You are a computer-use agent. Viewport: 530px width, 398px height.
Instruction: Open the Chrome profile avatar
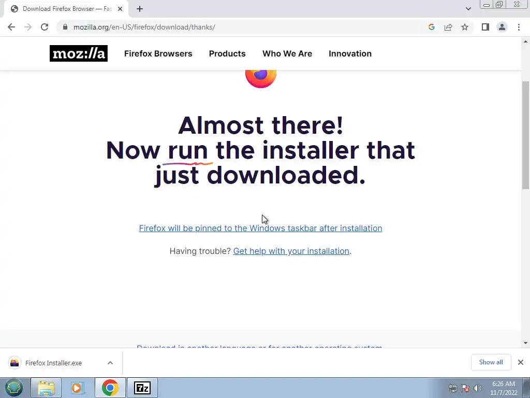click(502, 27)
